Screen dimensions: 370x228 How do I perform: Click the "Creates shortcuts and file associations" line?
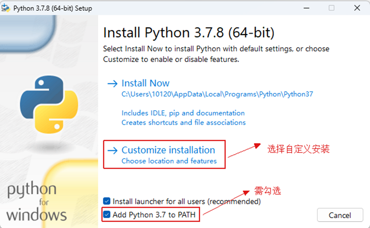pos(184,122)
